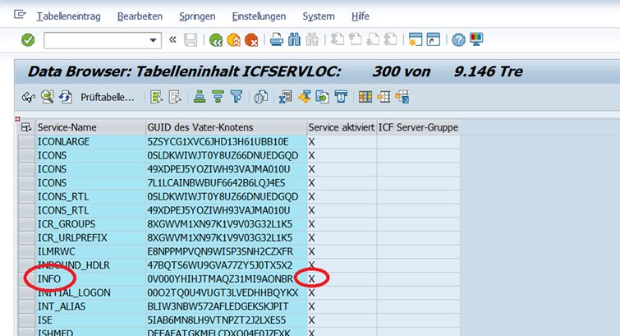Viewport: 620px width, 336px height.
Task: Go back using the green Back icon
Action: [216, 40]
